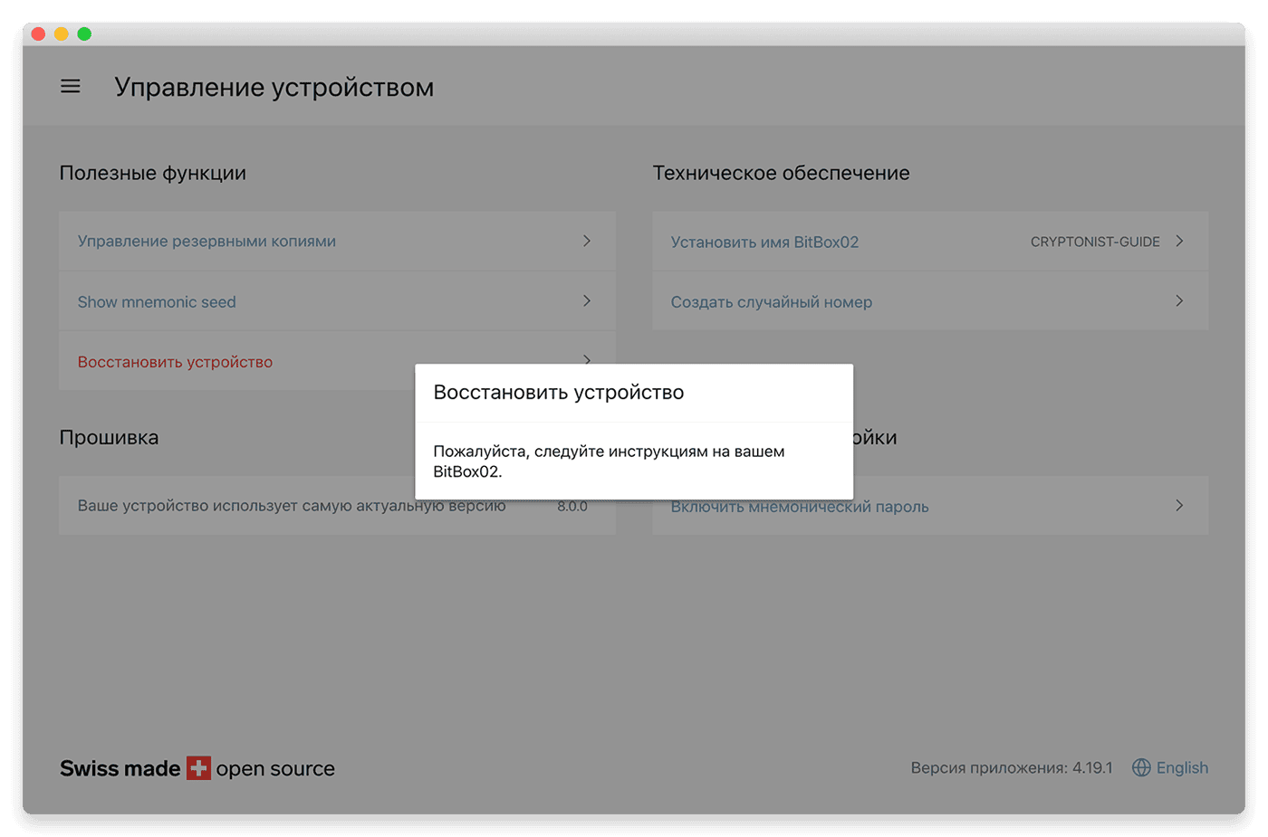Open Установить имя BitBox02 setting
Image resolution: width=1268 pixels, height=837 pixels.
930,241
